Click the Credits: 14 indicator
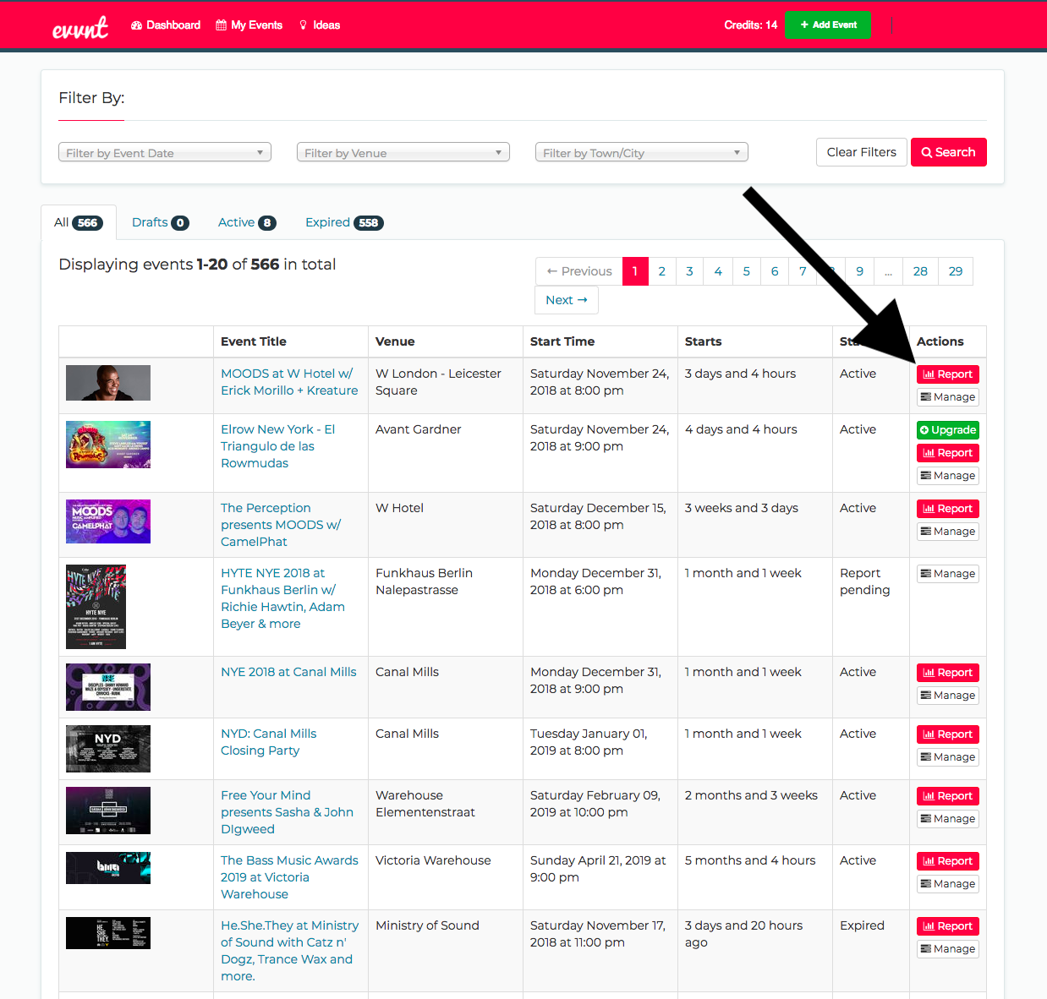Screen dimensions: 1047x999 click(750, 25)
